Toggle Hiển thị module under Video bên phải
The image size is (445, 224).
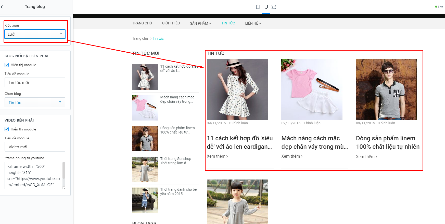(7, 129)
